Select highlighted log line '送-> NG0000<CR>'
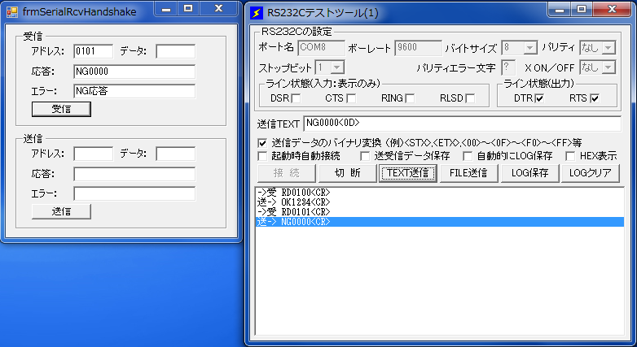The image size is (637, 347). coord(440,222)
